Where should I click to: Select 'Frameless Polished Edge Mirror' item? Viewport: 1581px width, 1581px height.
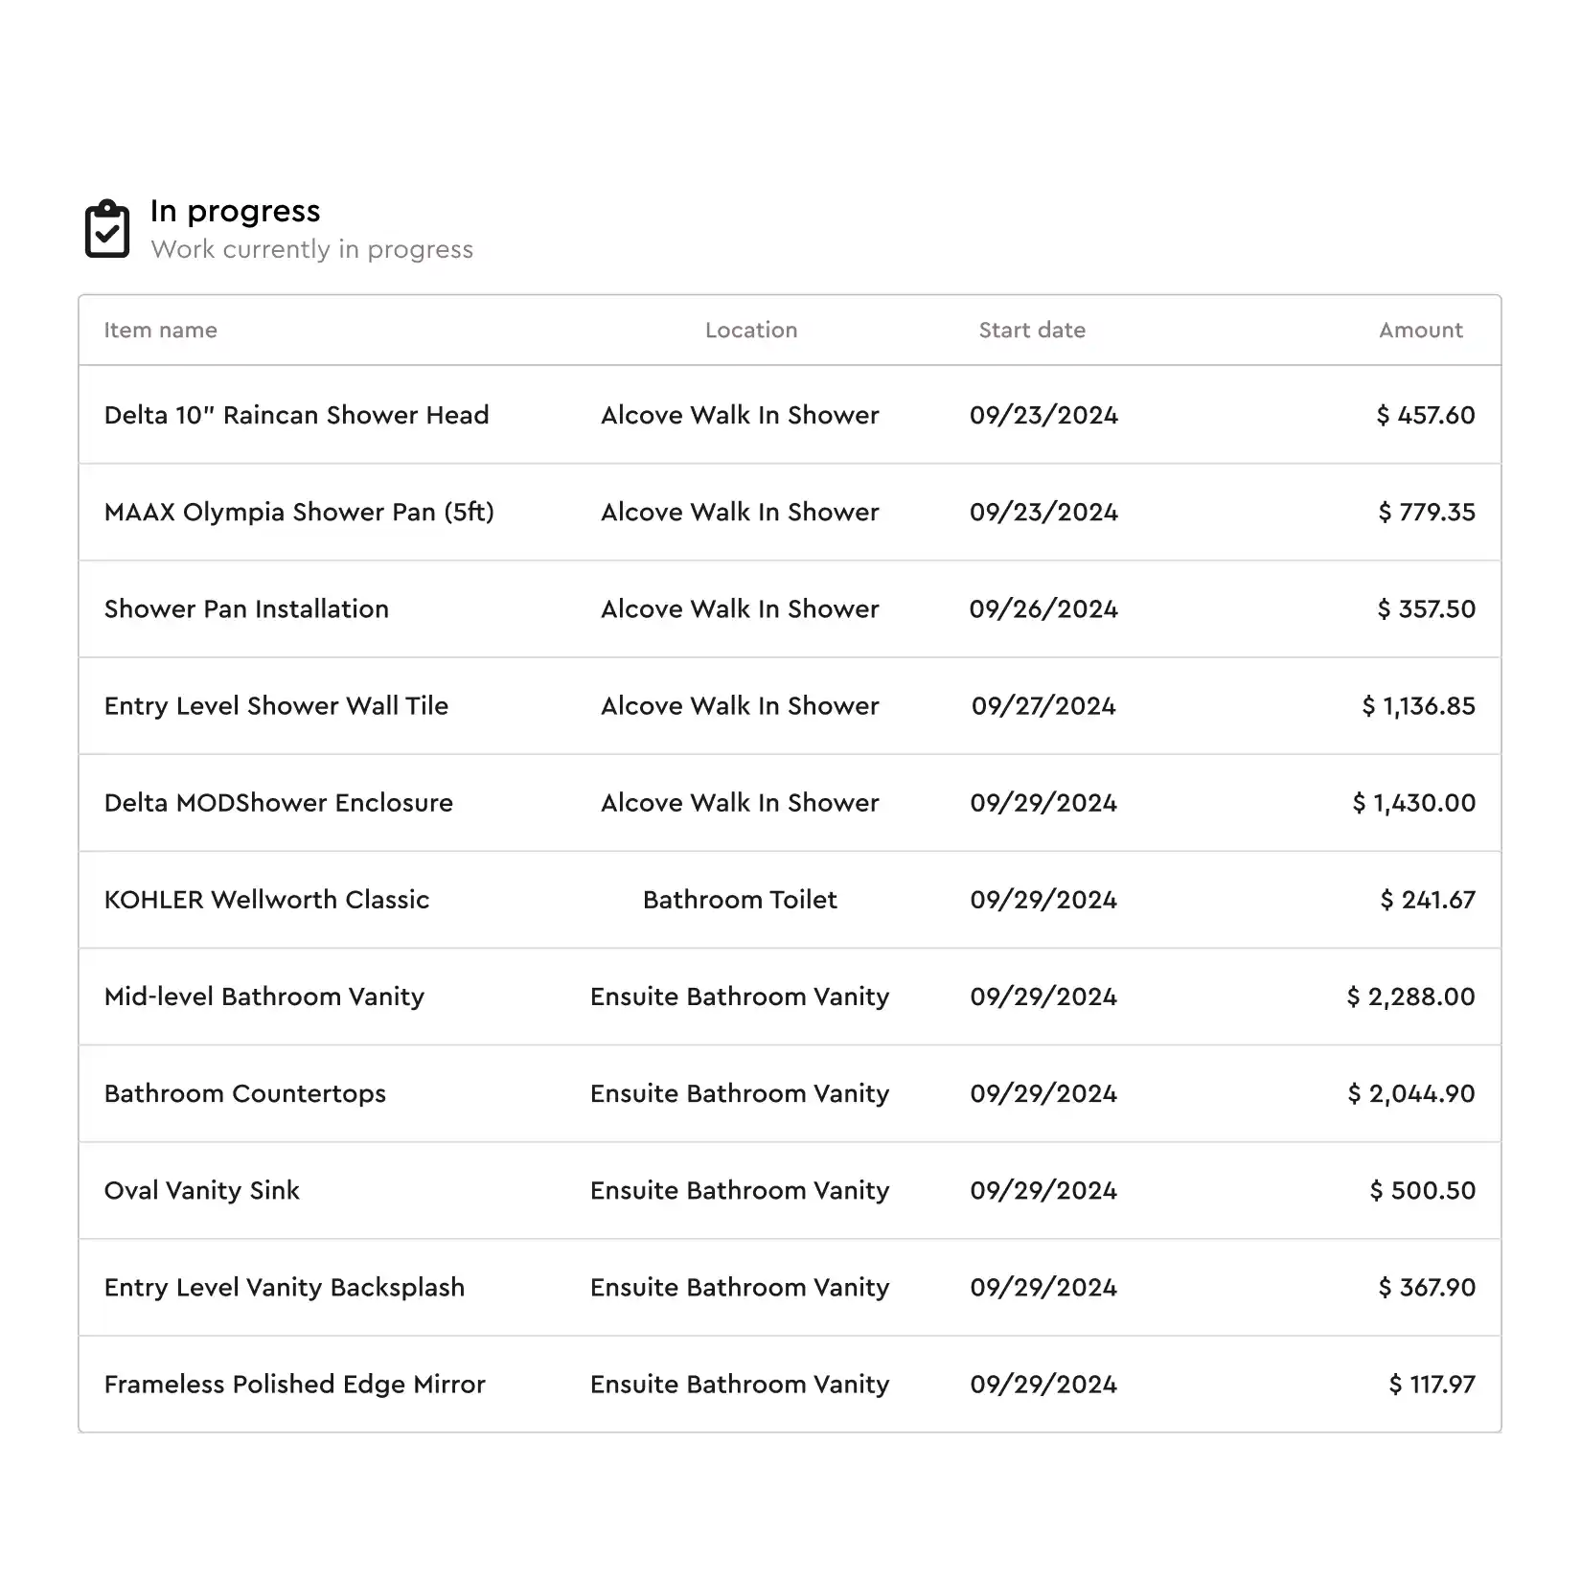294,1384
